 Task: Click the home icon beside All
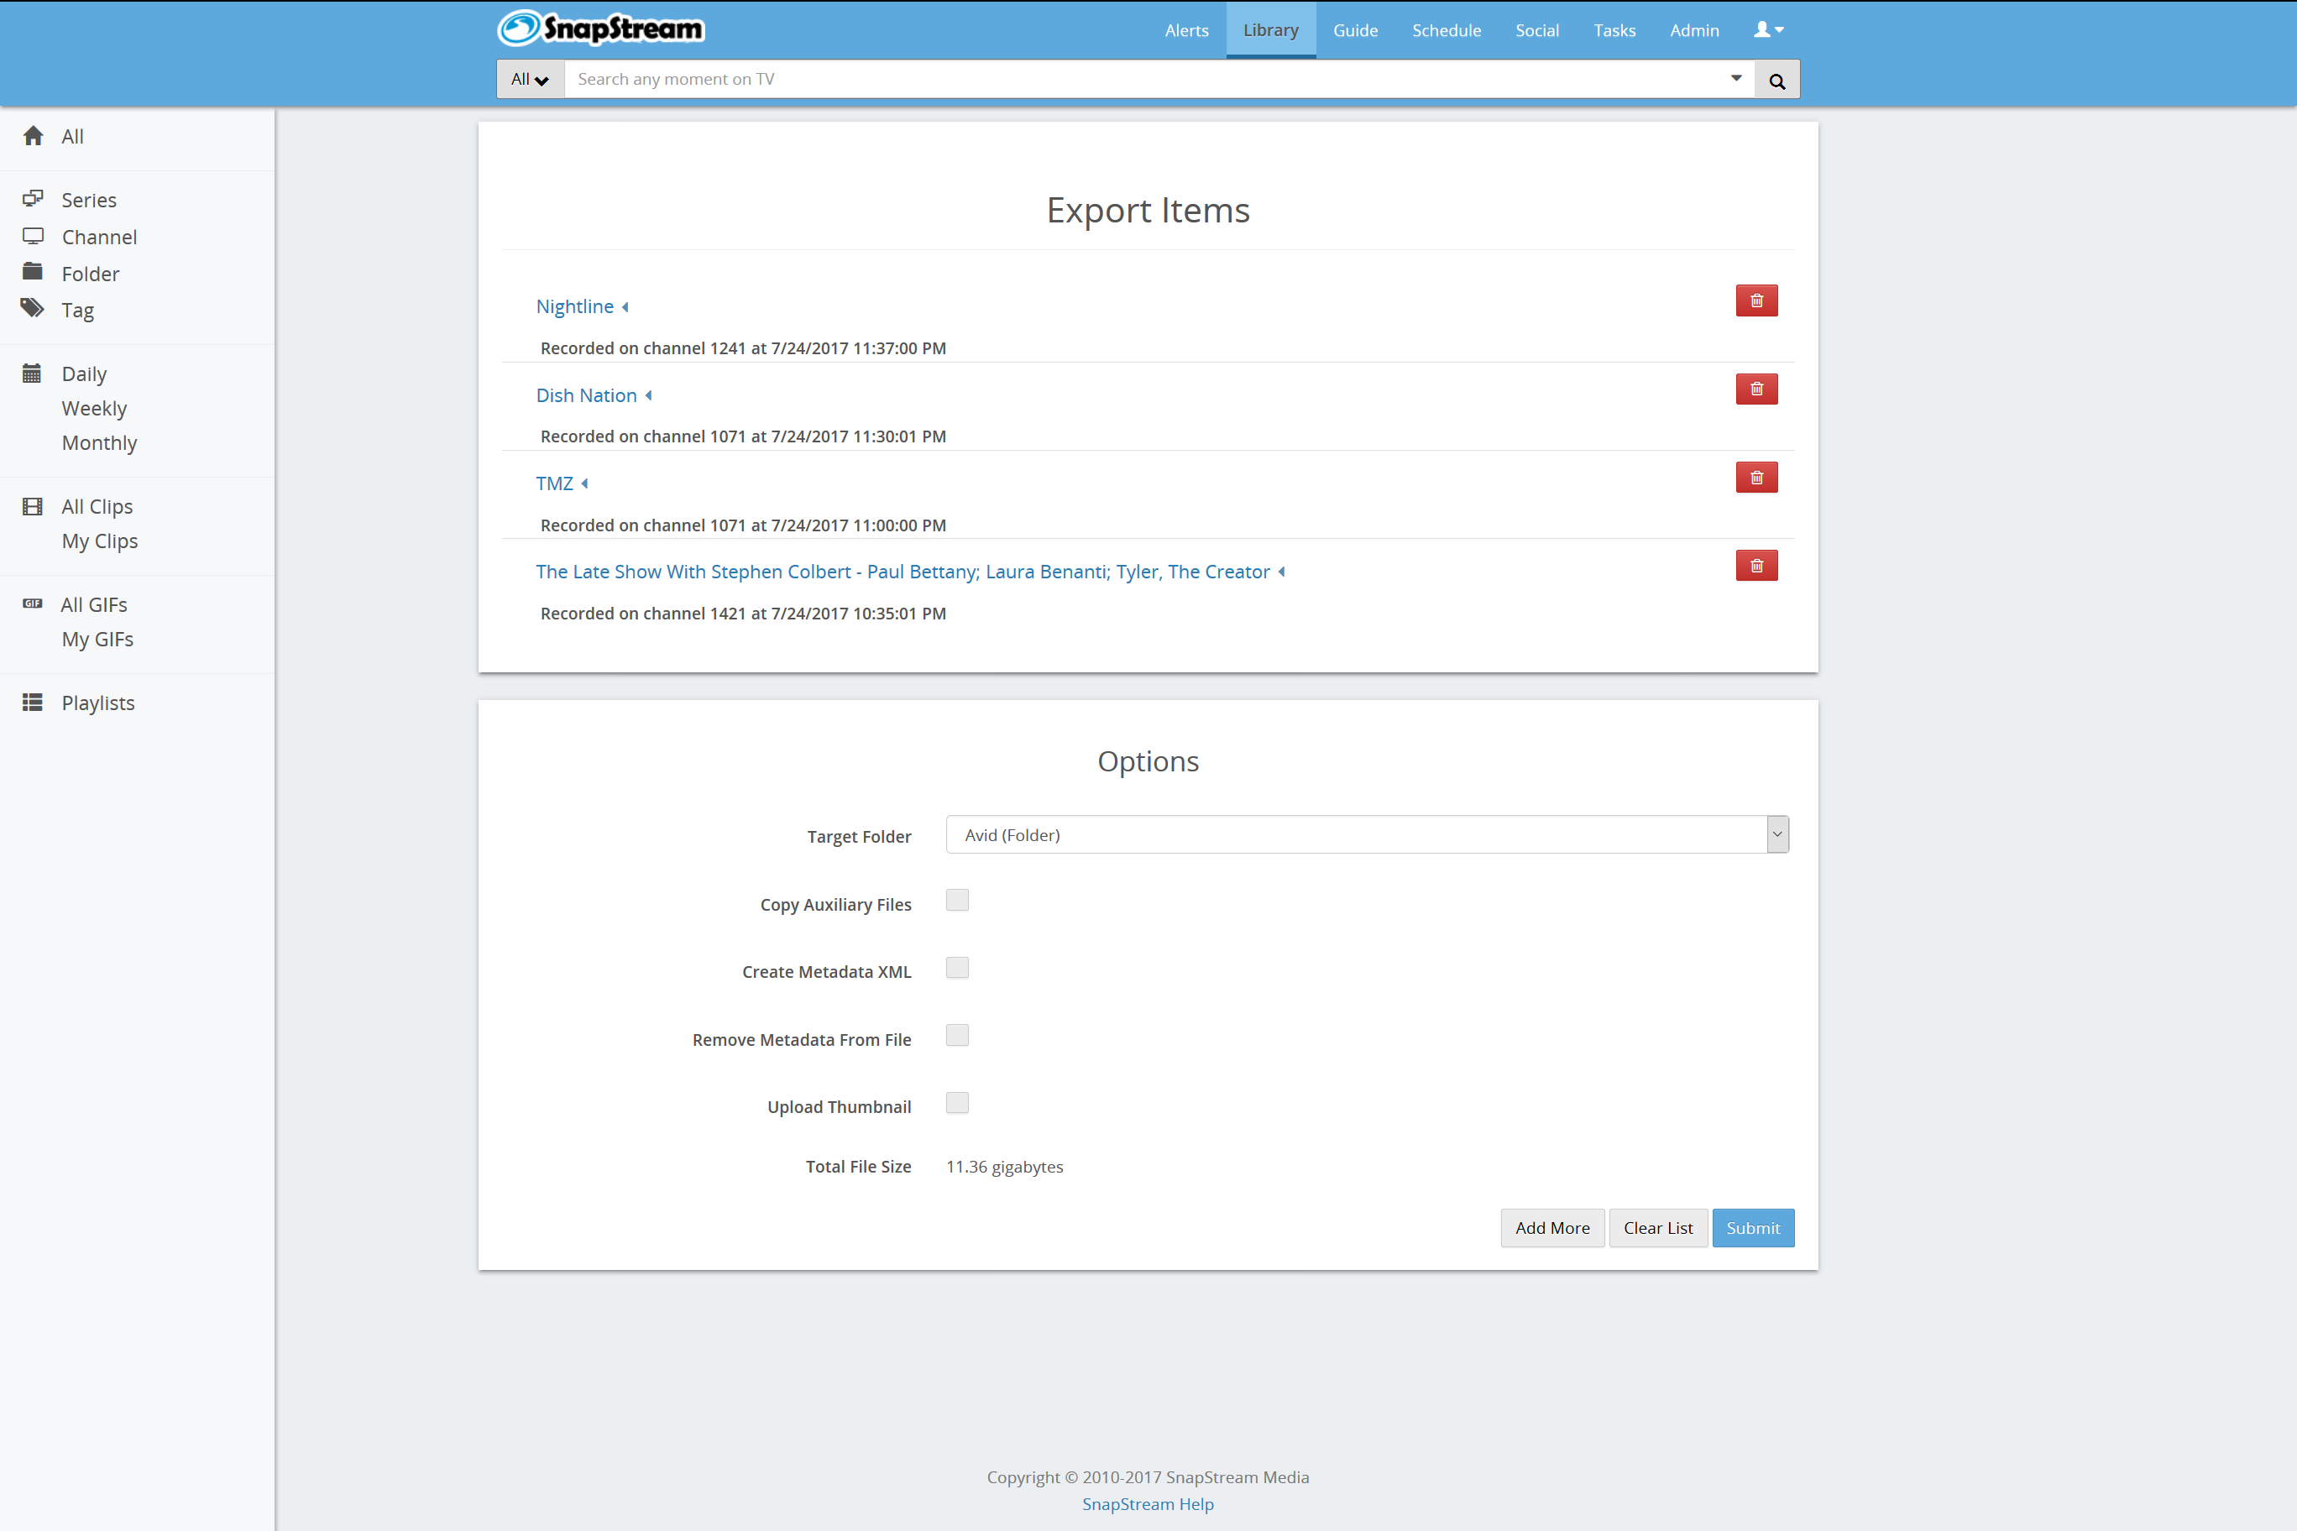34,136
